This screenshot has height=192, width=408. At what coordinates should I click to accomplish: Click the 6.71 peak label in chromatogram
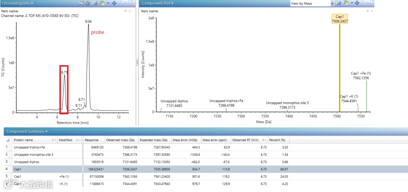[x=64, y=72]
